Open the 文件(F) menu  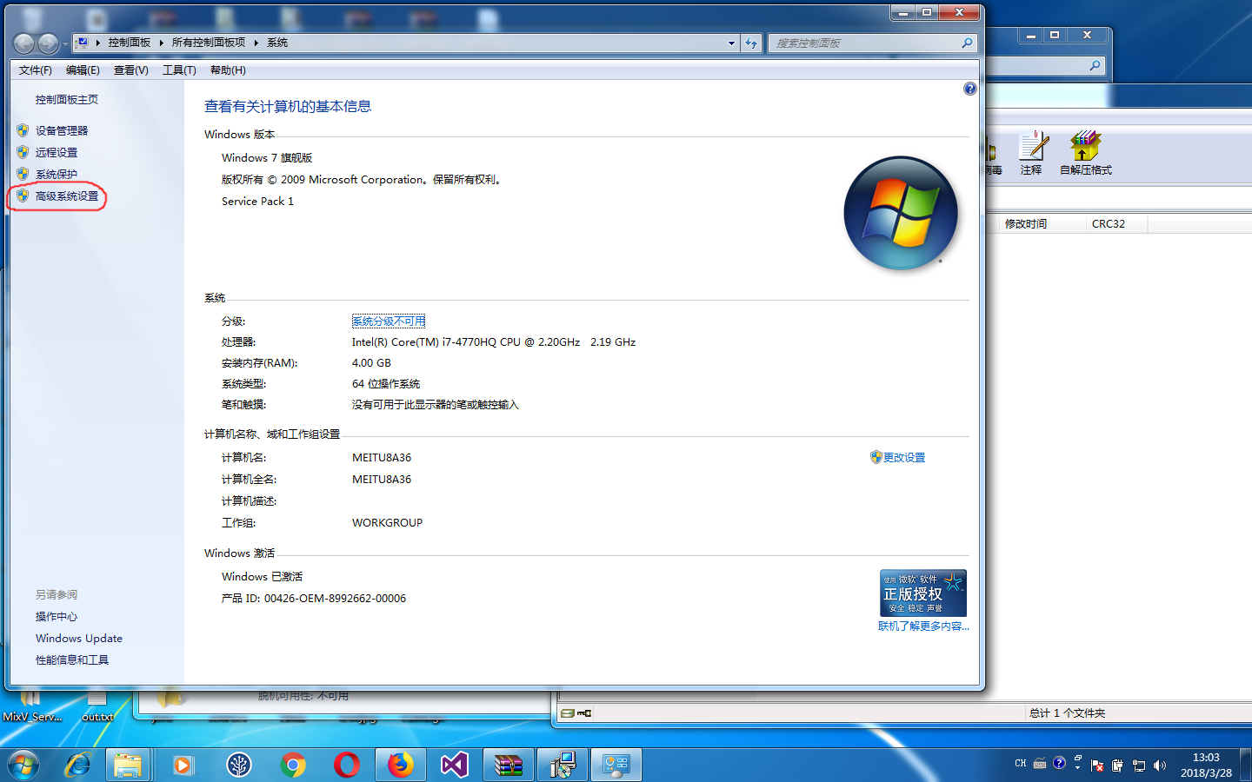click(x=36, y=70)
